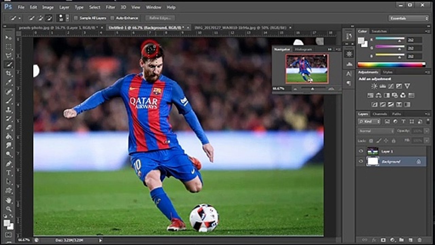The image size is (435, 245).
Task: Add a Levels adjustment
Action: point(383,86)
